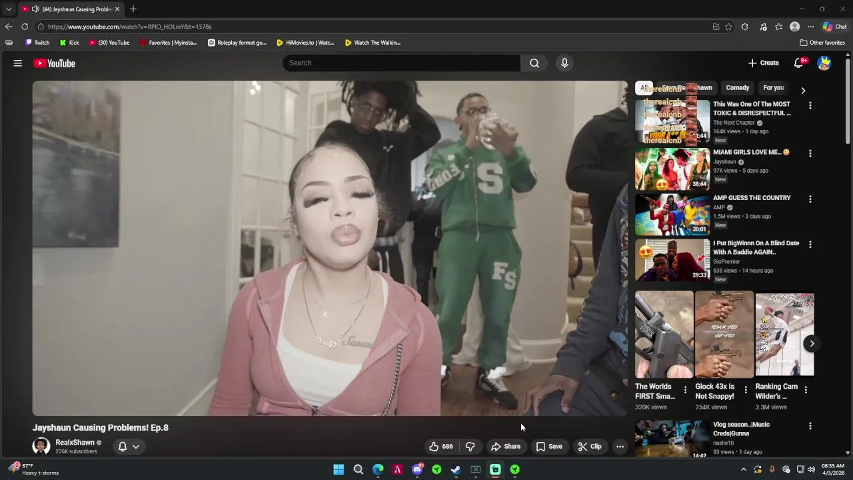The image size is (853, 480).
Task: Open 'This Was One Of The MOST' title
Action: 752,109
